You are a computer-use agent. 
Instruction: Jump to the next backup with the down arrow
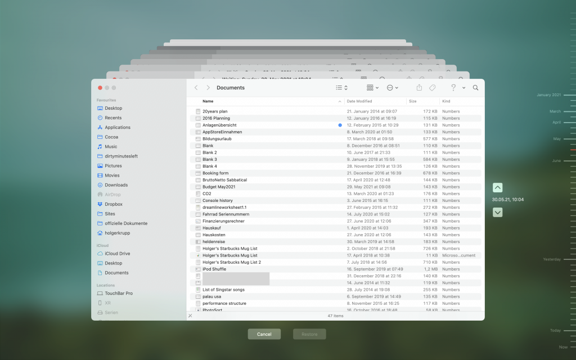tap(497, 212)
